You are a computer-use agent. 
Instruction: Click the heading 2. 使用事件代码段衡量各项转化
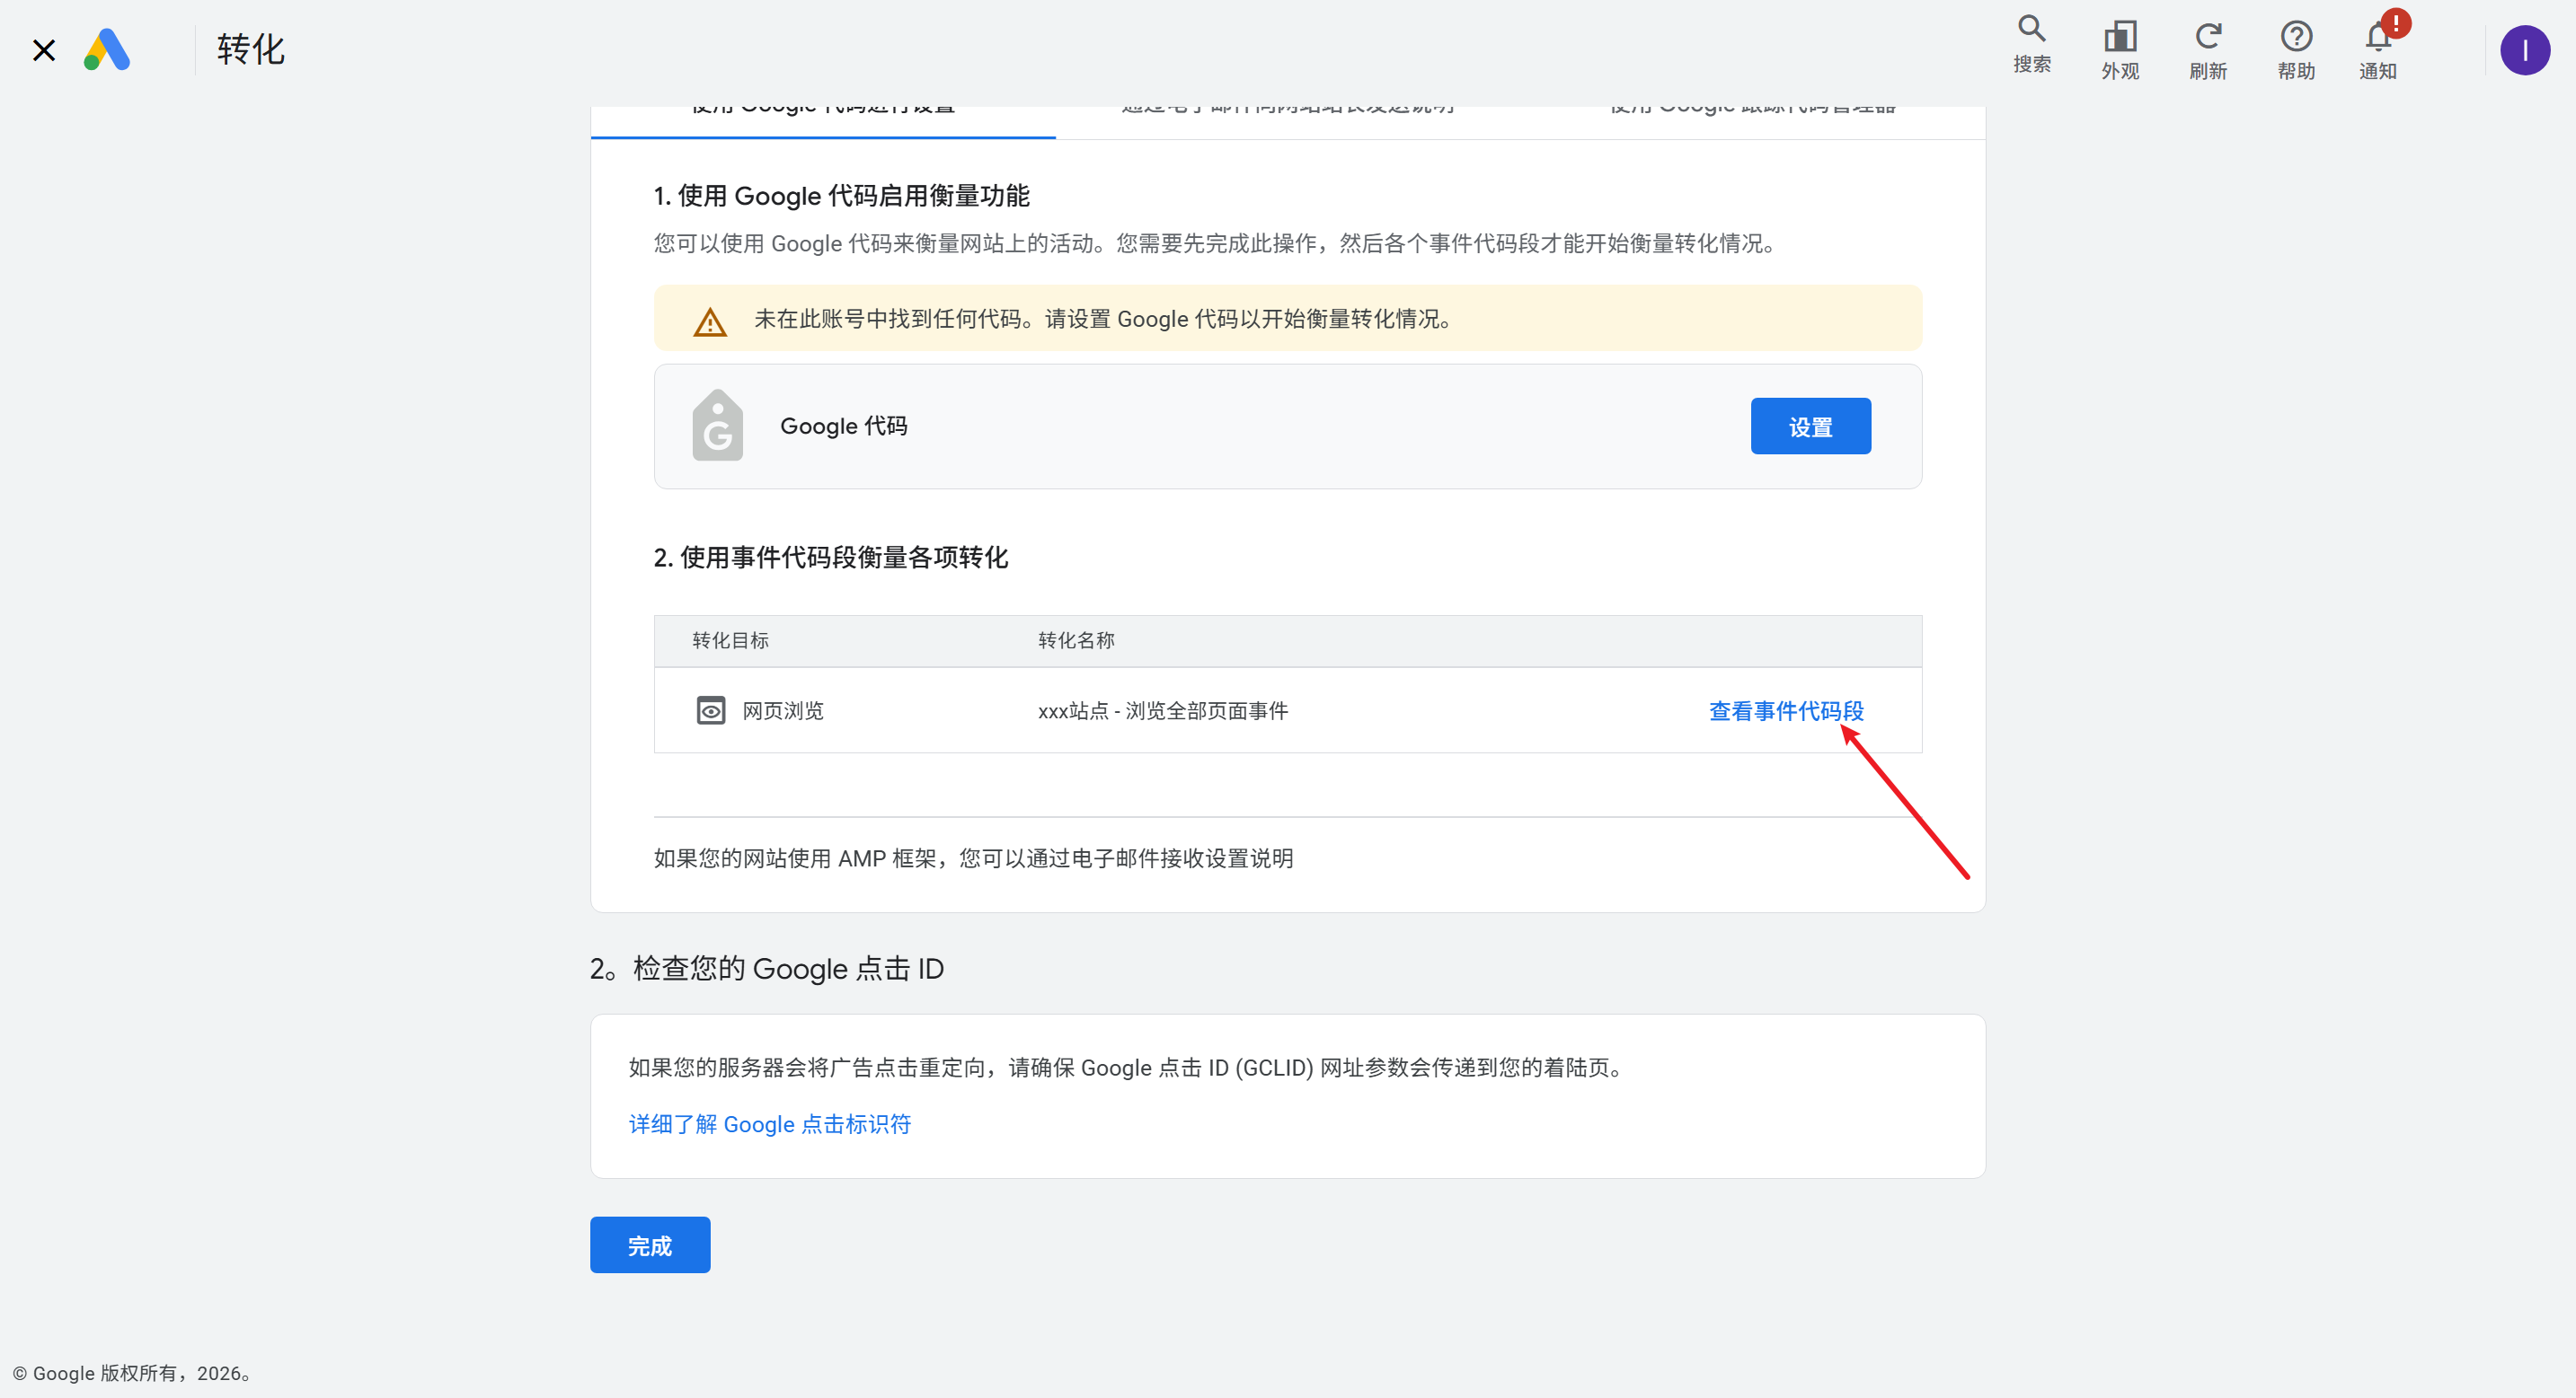pyautogui.click(x=830, y=558)
